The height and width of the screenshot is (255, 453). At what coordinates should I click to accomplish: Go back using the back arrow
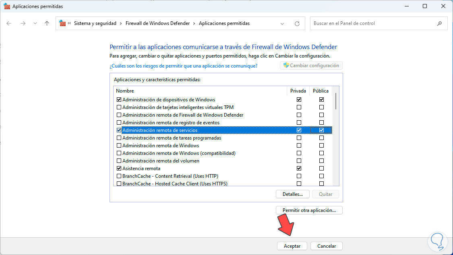tap(9, 23)
